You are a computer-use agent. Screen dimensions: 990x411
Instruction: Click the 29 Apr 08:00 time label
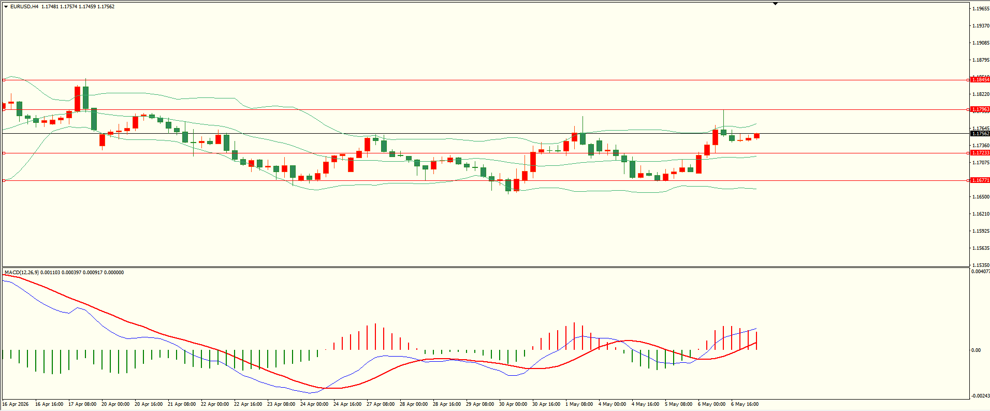480,404
